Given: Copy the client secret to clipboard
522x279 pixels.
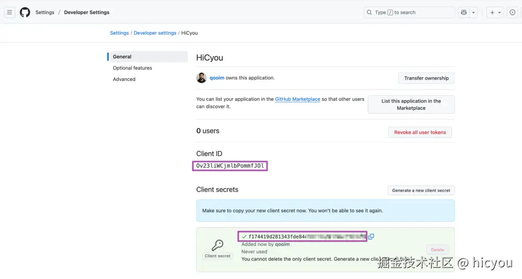Looking at the screenshot, I should [x=372, y=236].
